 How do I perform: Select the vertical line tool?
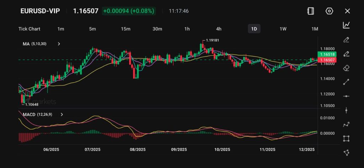coord(346,110)
